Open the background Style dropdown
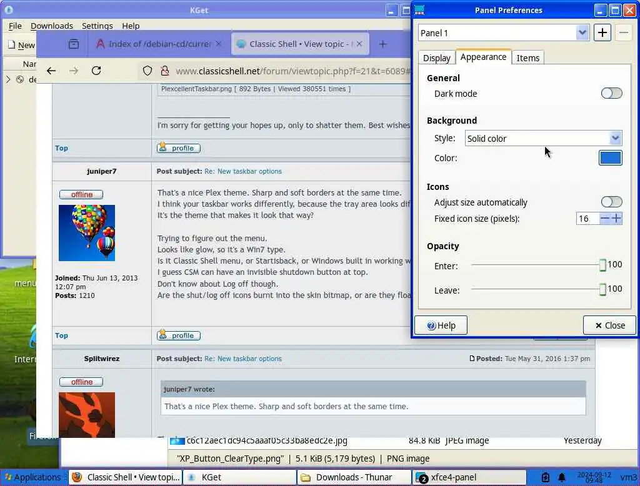Viewport: 640px width, 486px height. coord(543,138)
